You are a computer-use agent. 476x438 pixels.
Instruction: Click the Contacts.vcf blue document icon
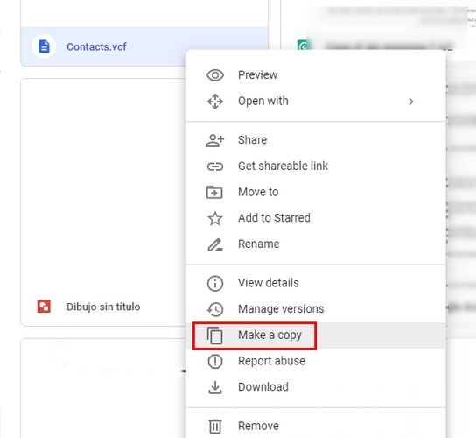pyautogui.click(x=44, y=46)
